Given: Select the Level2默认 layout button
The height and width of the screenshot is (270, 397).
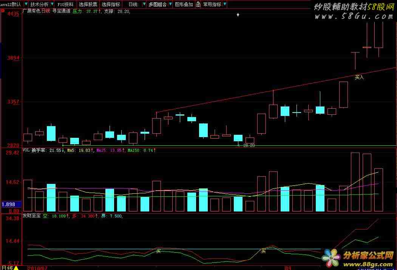Looking at the screenshot, I should click(x=11, y=4).
